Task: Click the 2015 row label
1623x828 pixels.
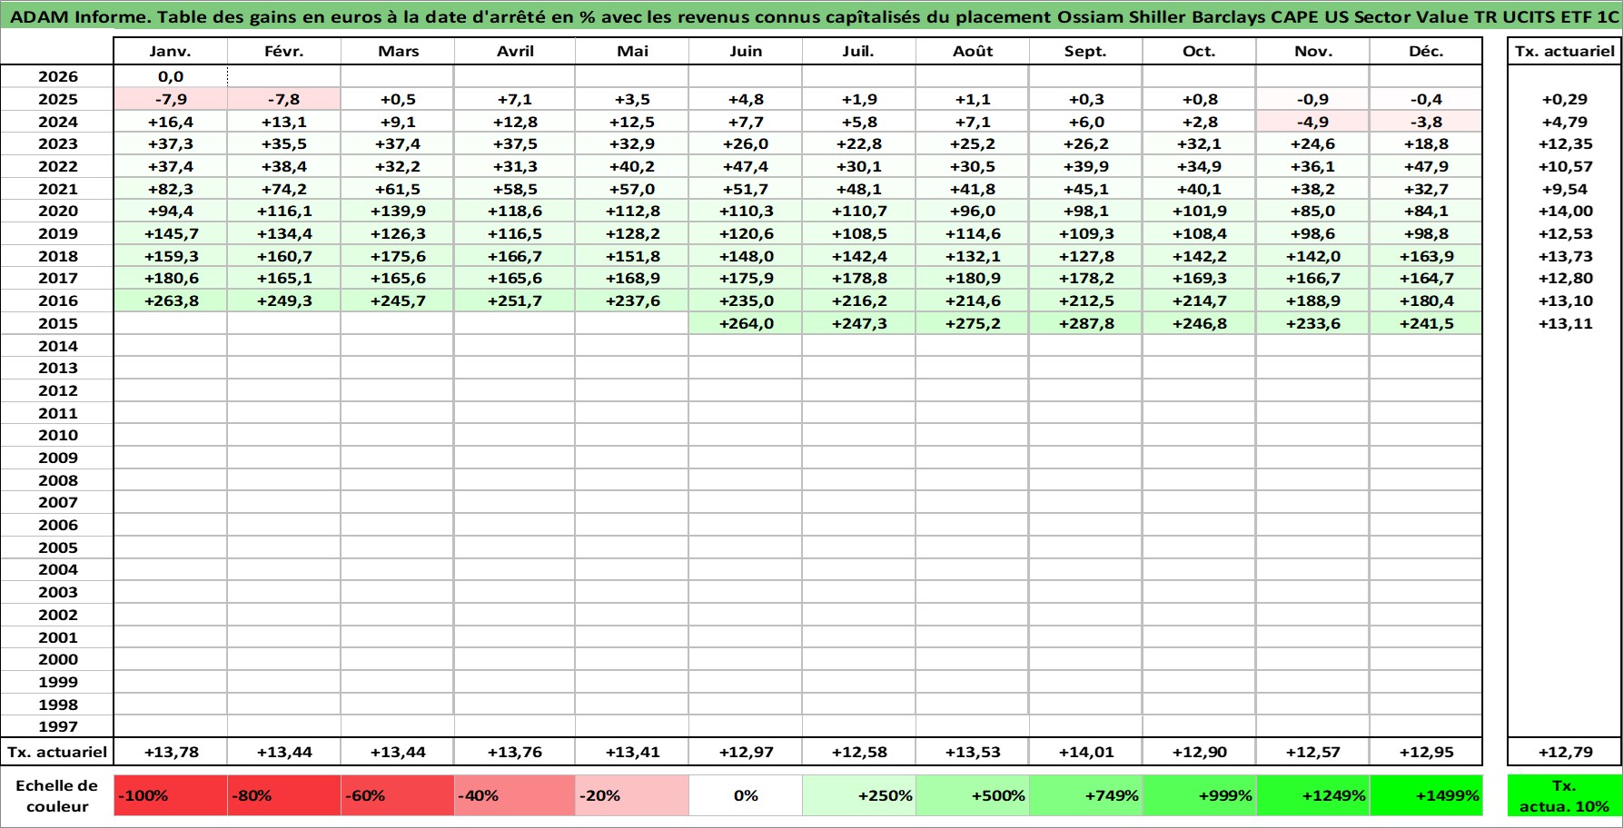Action: point(58,323)
